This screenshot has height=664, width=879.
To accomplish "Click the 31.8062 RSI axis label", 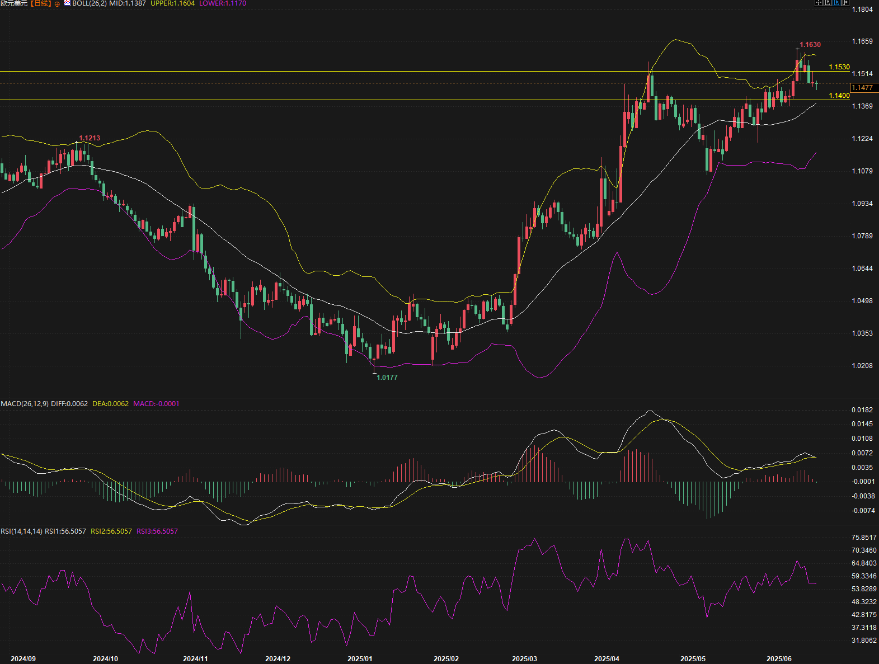I will pos(864,641).
